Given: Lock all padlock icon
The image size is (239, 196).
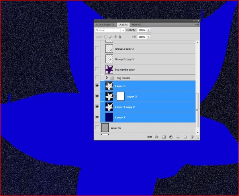Looking at the screenshot, I should (120, 37).
